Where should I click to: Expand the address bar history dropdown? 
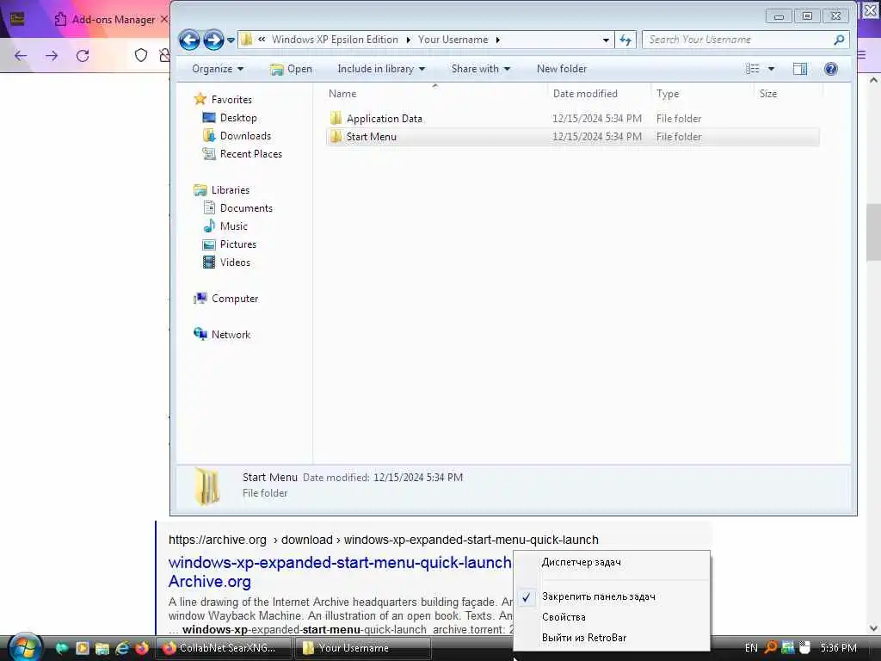click(x=605, y=40)
